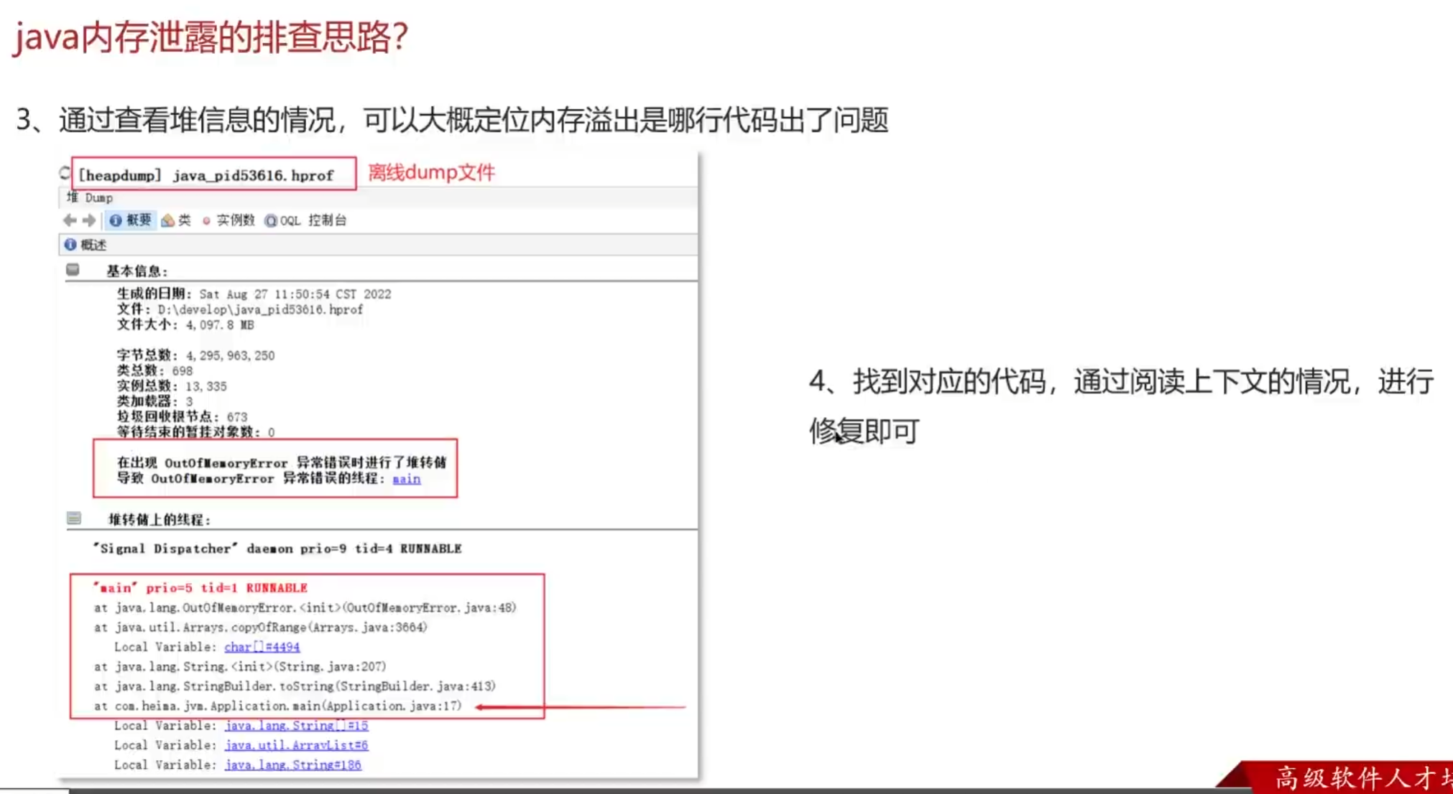Click the back arrow in heap dump toolbar
Screen dimensions: 1453x794
point(70,220)
